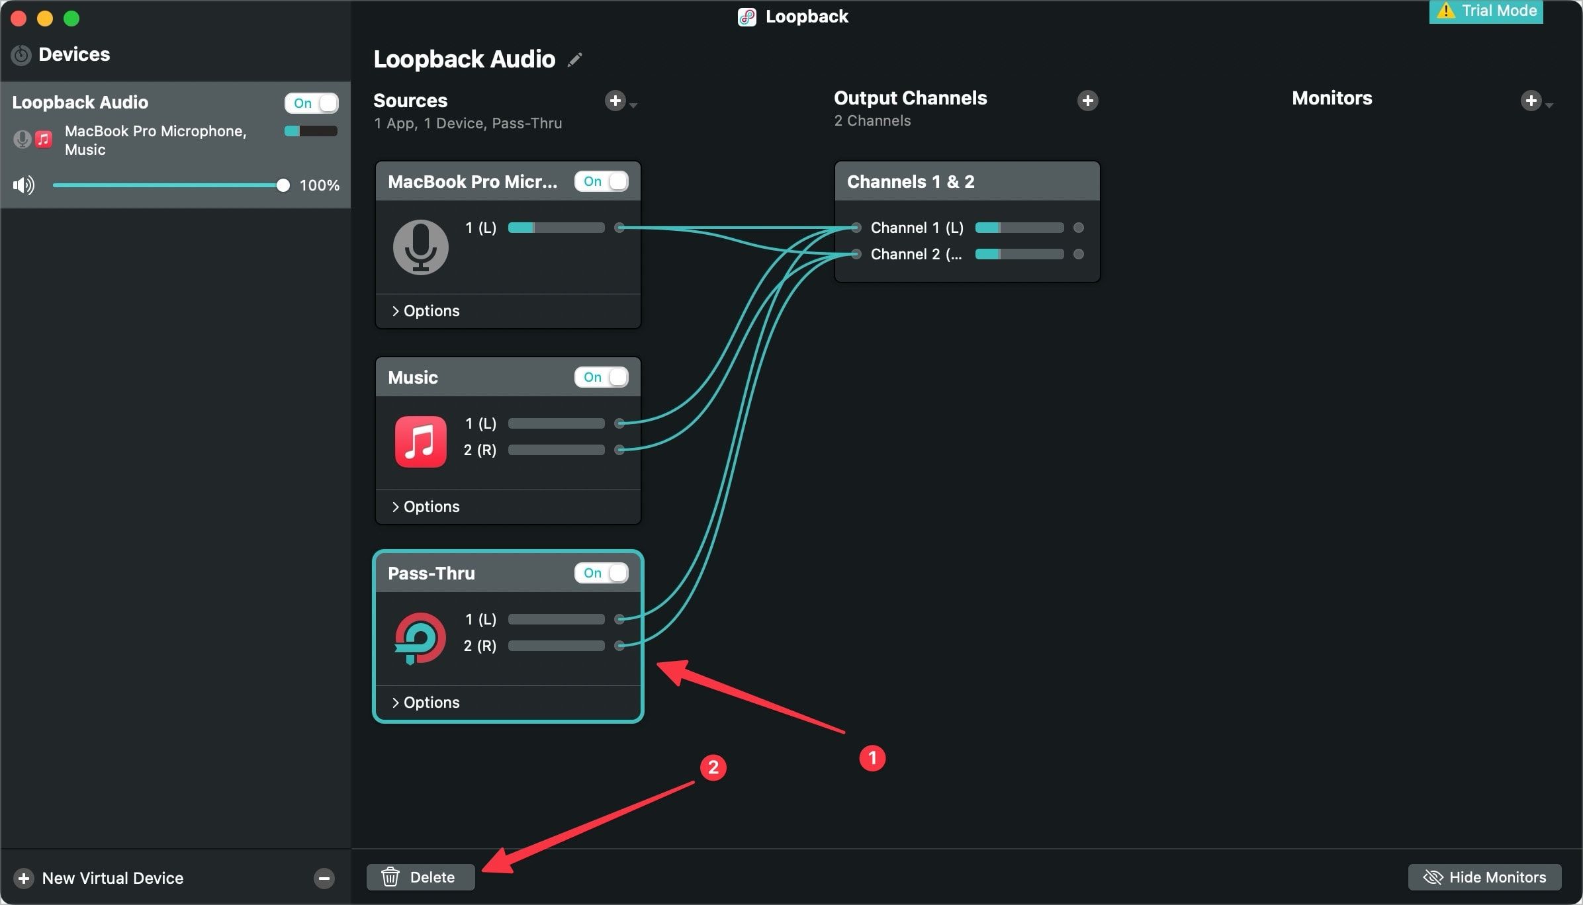This screenshot has width=1583, height=905.
Task: Click the speaker icon in the Devices sidebar
Action: point(23,185)
